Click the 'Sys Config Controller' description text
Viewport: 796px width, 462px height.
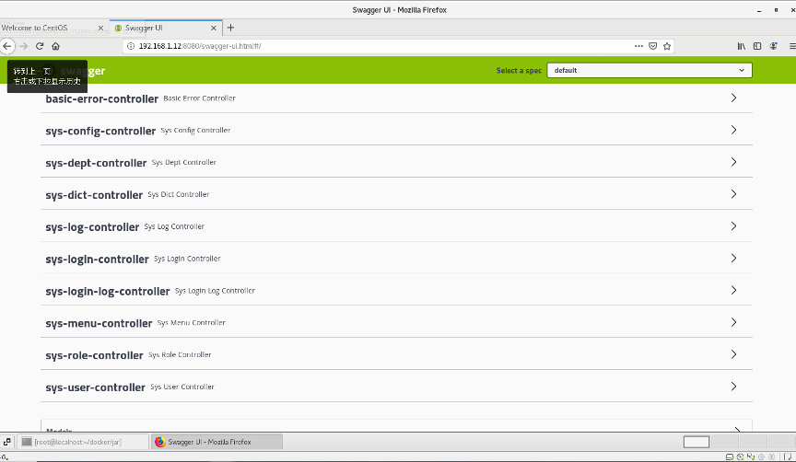[195, 131]
